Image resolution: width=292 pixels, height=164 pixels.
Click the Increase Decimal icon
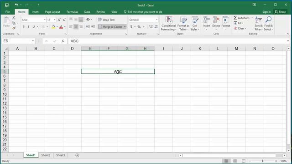click(x=151, y=27)
